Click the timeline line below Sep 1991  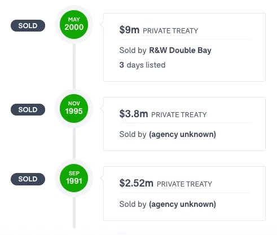point(74,212)
